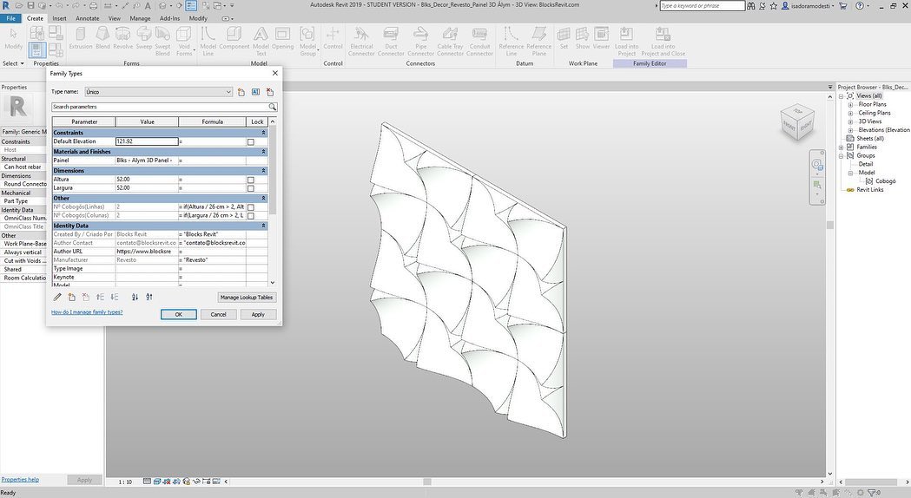Select the Extrusion tool in the ribbon
911x498 pixels.
point(81,38)
